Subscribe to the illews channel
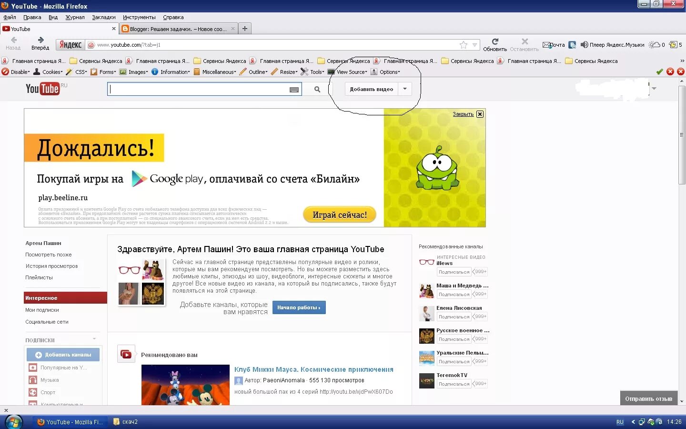Screen dimensions: 686x429 coord(454,272)
